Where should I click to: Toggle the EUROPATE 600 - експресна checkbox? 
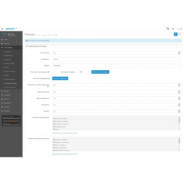pyautogui.click(x=54, y=150)
